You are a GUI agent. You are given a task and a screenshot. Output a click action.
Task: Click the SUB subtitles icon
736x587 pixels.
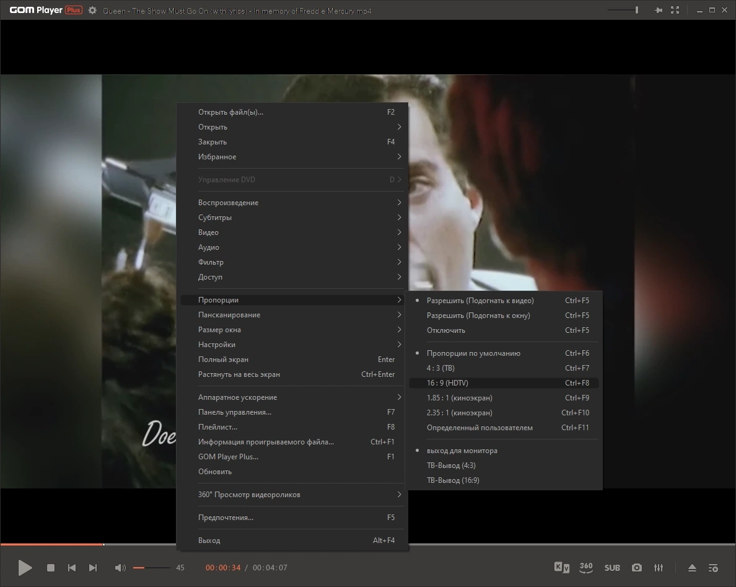(x=612, y=568)
